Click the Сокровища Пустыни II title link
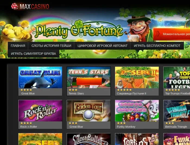This screenshot has width=190, height=145. click(x=131, y=93)
